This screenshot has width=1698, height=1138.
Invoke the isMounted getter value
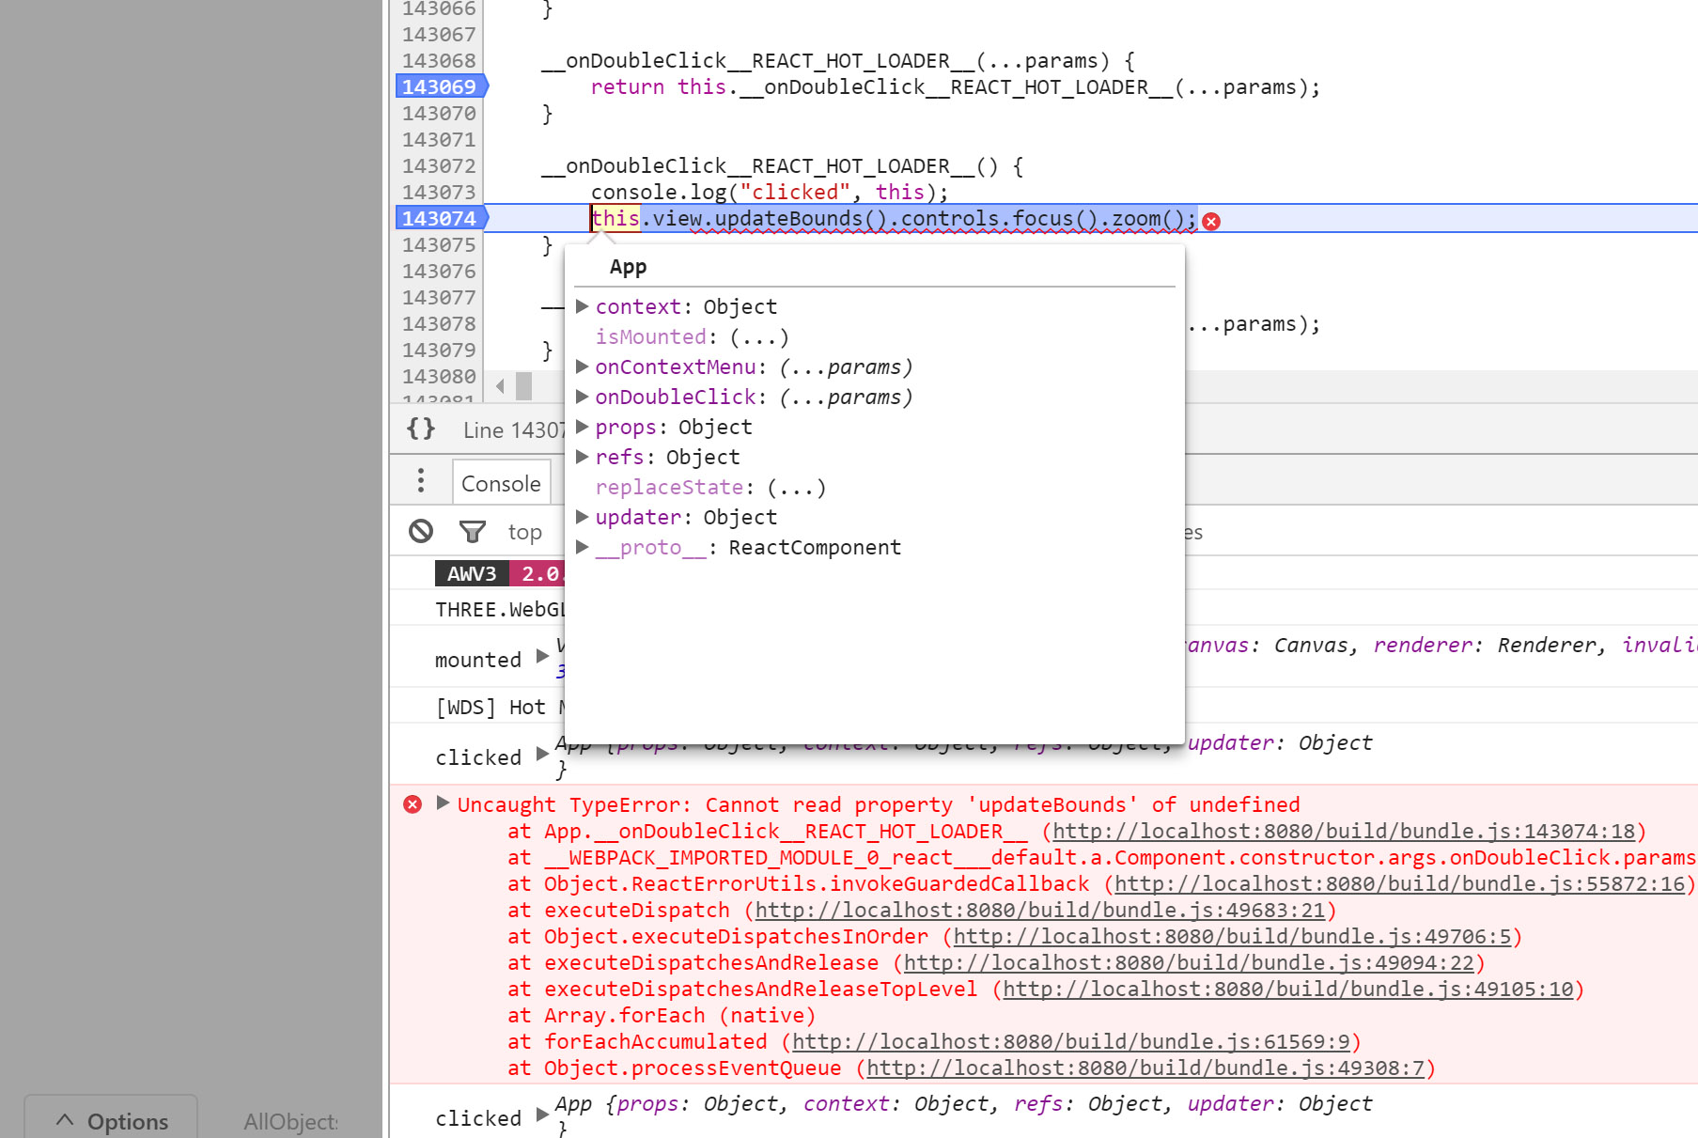coord(759,336)
